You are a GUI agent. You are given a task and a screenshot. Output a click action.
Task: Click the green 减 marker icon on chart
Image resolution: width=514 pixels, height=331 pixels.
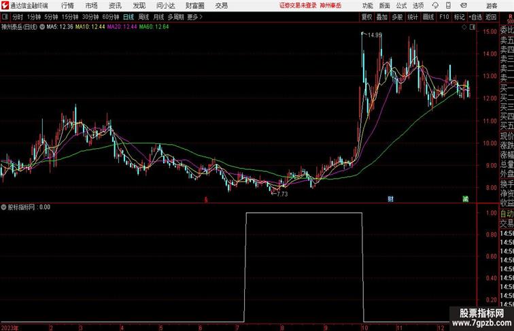466,199
